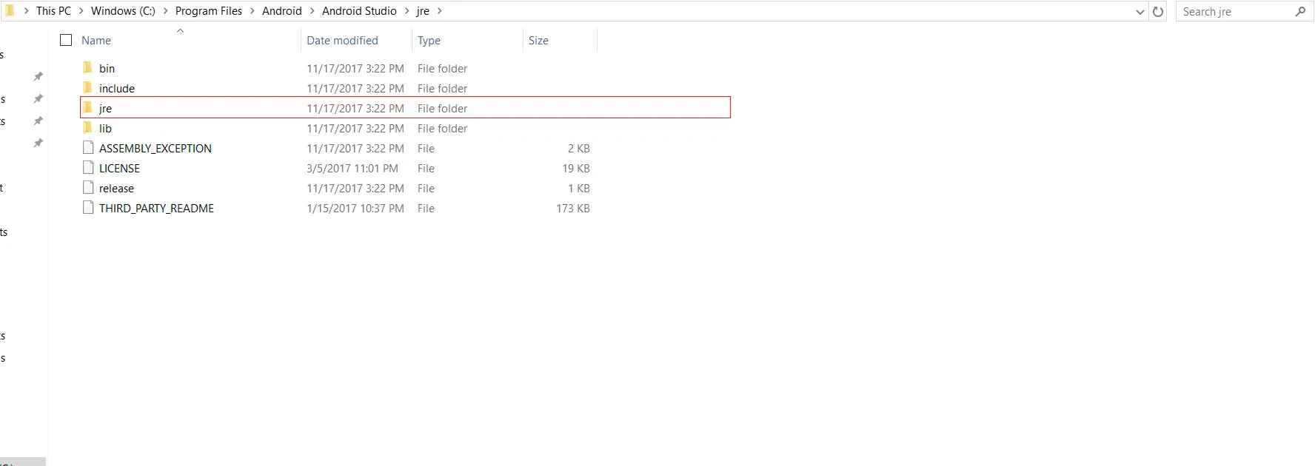
Task: Expand chevron after jre breadcrumb
Action: coord(439,11)
